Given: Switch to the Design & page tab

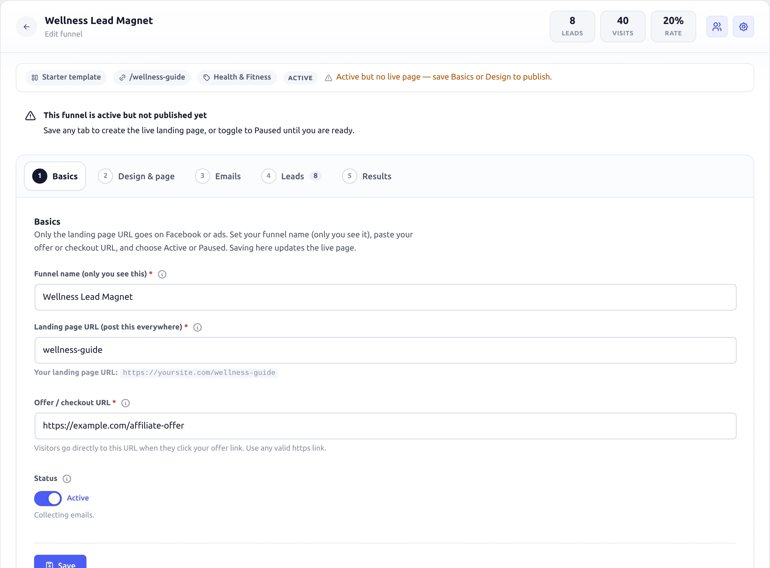Looking at the screenshot, I should tap(136, 176).
